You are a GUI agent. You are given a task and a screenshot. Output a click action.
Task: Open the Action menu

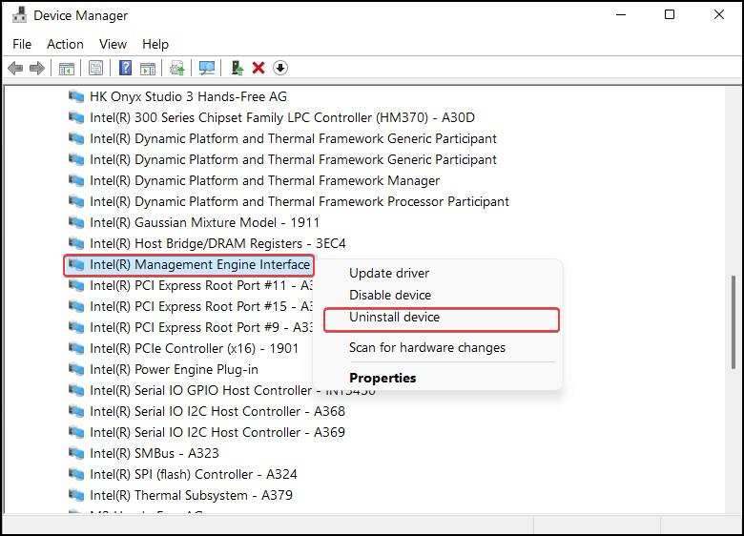point(65,44)
